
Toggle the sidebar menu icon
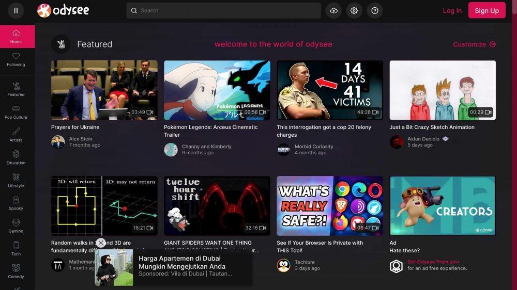(x=16, y=10)
